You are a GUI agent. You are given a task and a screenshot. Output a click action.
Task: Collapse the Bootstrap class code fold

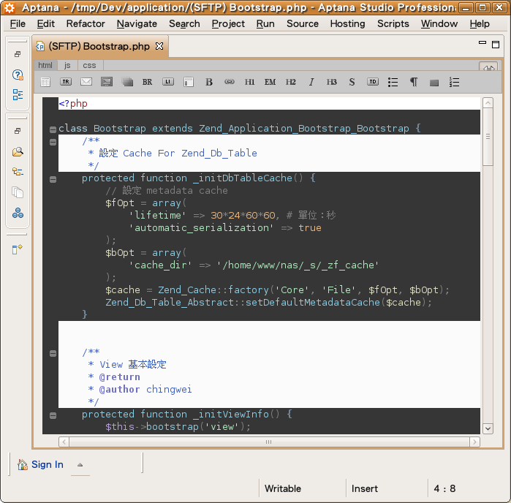coord(53,129)
